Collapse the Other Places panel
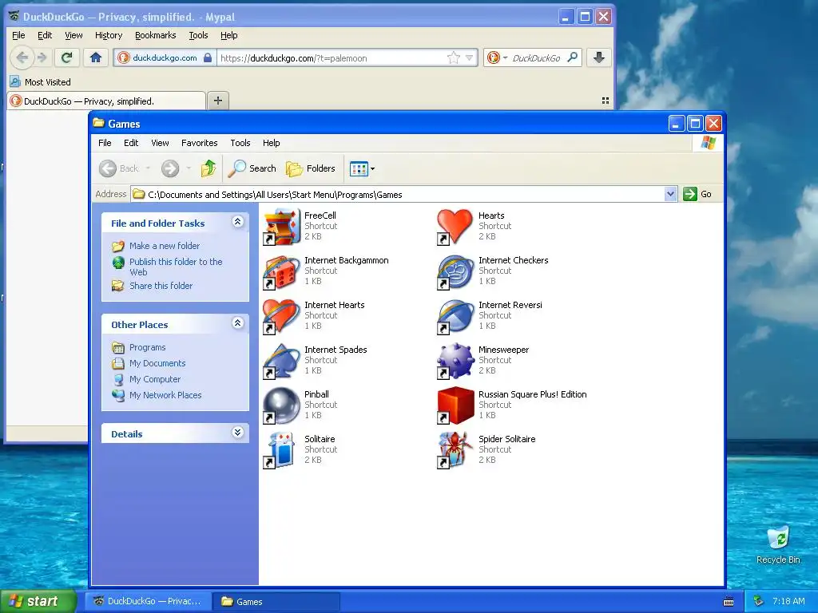The width and height of the screenshot is (818, 613). click(237, 323)
